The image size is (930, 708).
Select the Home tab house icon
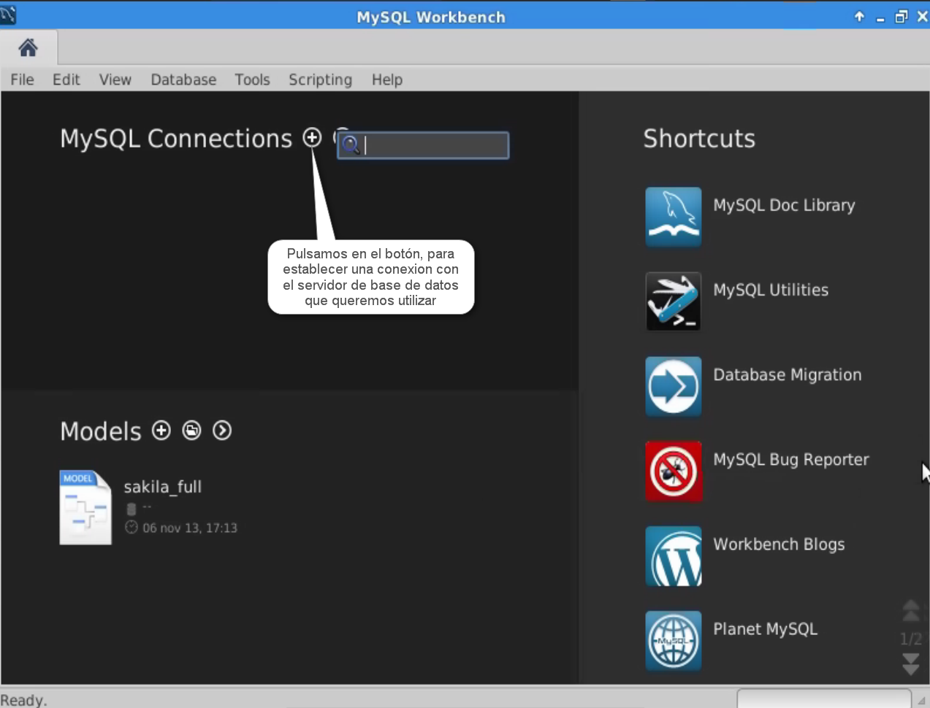[28, 47]
